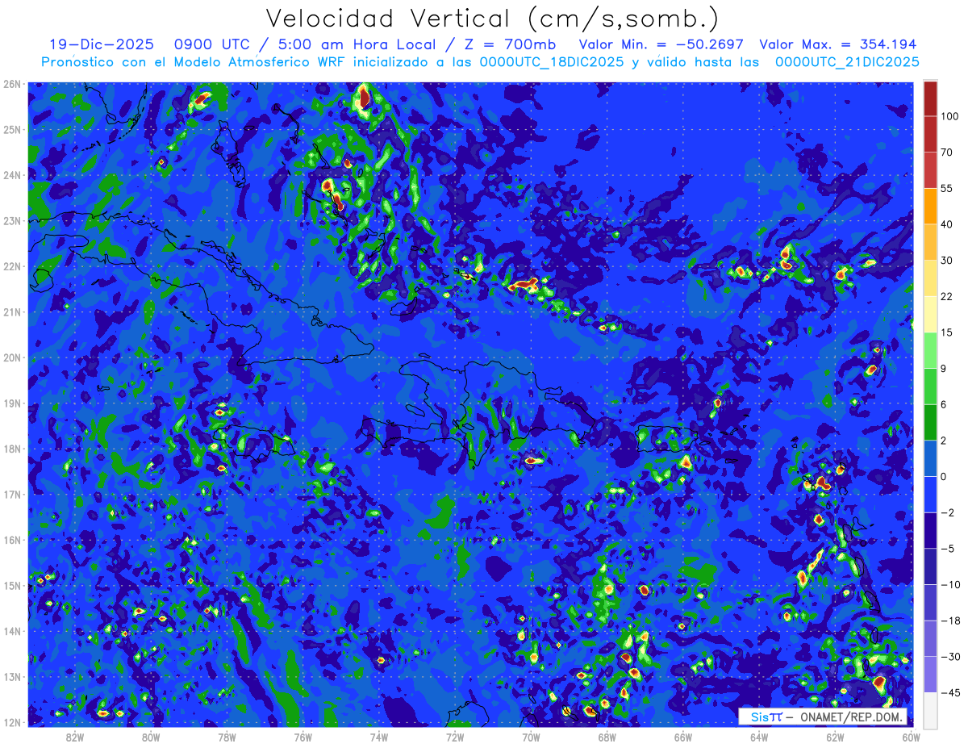Click the '66W' longitude label
The image size is (968, 748).
tap(683, 737)
